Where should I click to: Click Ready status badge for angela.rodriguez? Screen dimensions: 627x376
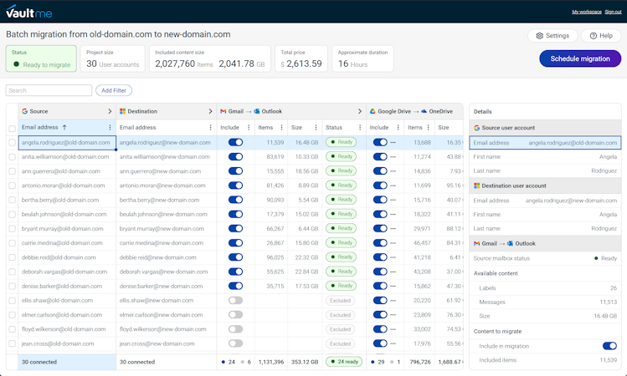[341, 142]
